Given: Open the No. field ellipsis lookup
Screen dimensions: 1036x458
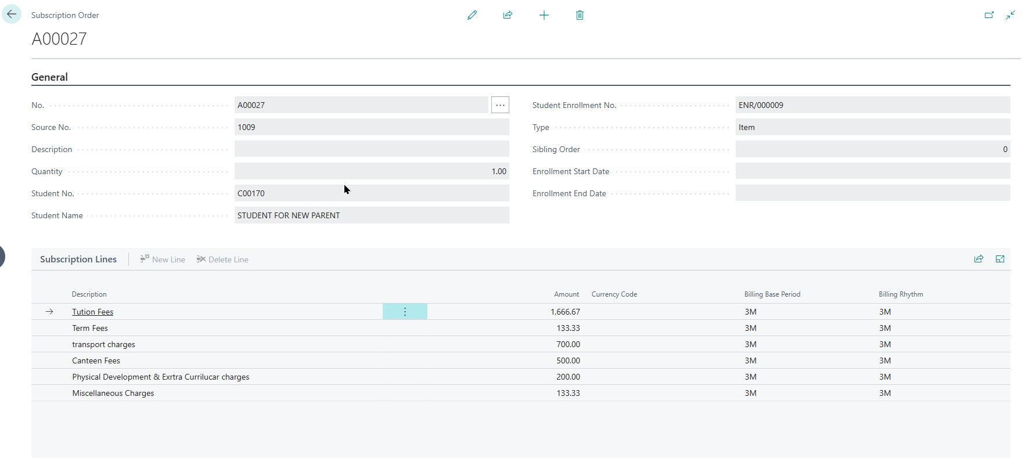Looking at the screenshot, I should pyautogui.click(x=500, y=105).
